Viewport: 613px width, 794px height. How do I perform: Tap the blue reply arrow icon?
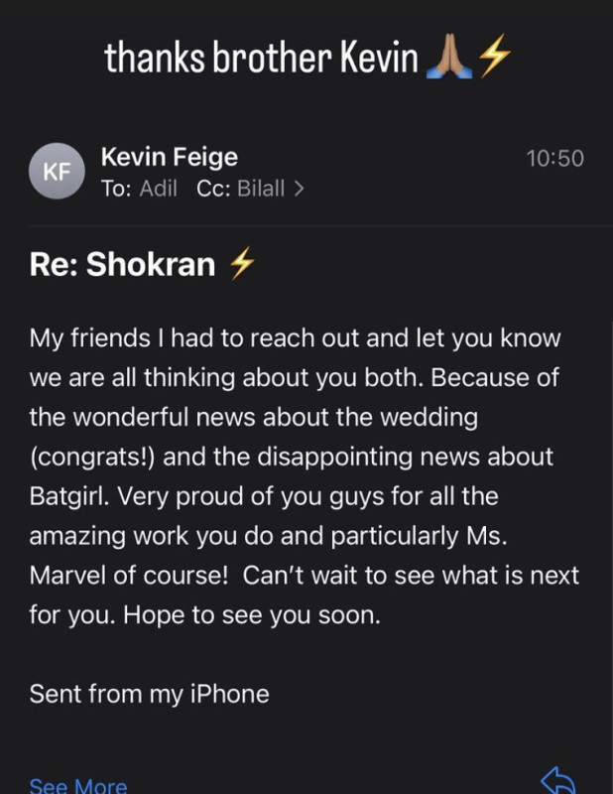pos(557,780)
